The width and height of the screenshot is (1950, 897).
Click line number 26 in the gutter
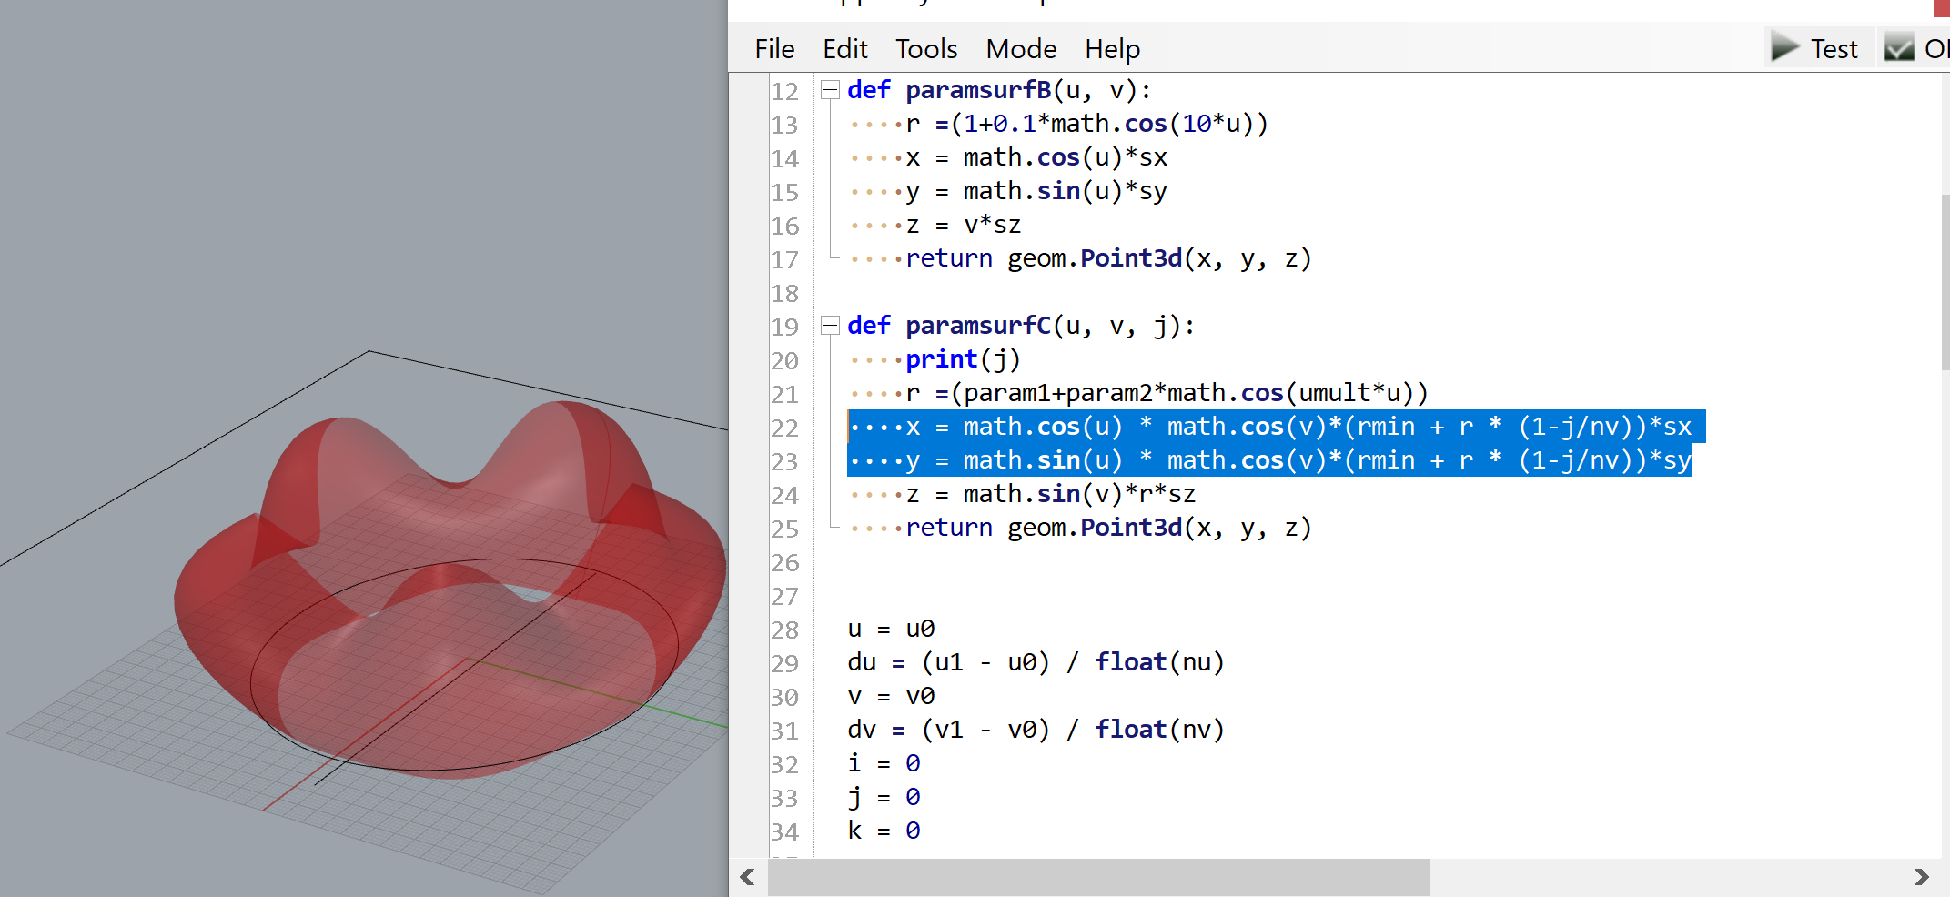[784, 562]
